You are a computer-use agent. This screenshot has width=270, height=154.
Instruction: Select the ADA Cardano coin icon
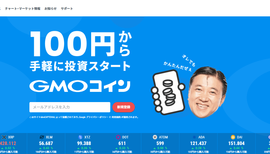point(195,137)
